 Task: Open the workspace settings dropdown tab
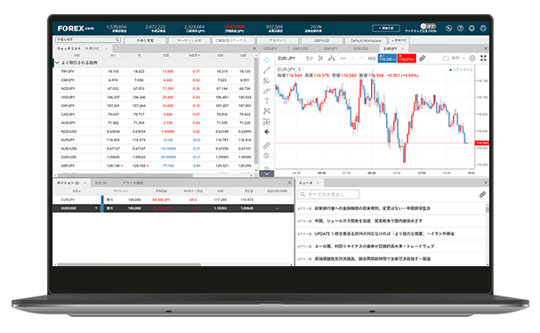pos(233,40)
